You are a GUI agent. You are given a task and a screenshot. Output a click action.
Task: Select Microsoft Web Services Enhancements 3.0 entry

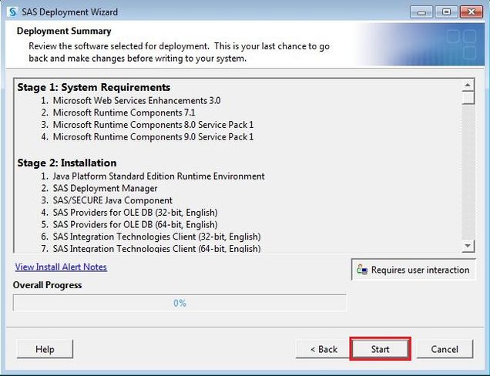[136, 101]
